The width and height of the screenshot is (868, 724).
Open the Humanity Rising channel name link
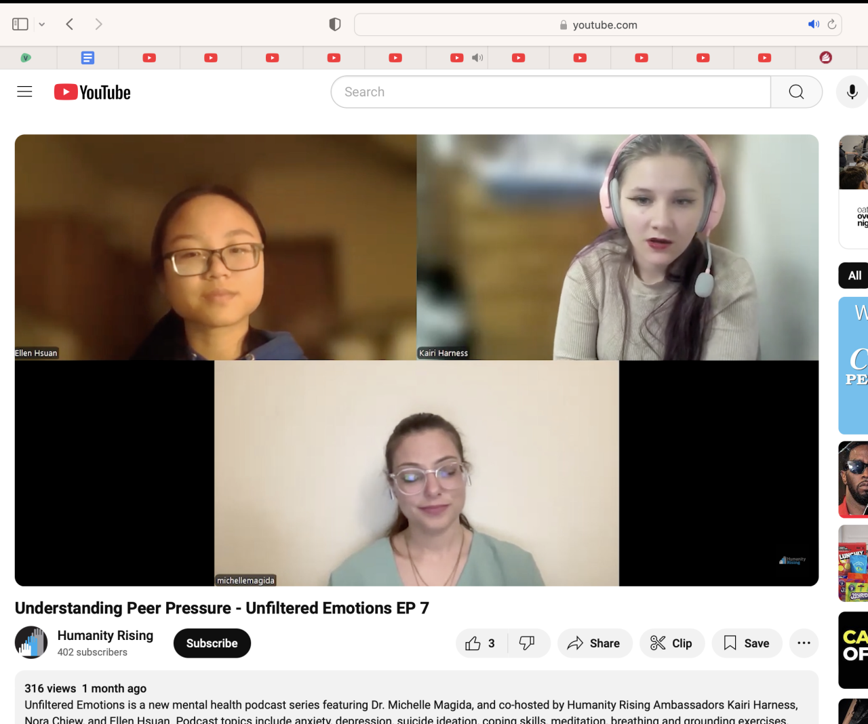[x=105, y=635]
